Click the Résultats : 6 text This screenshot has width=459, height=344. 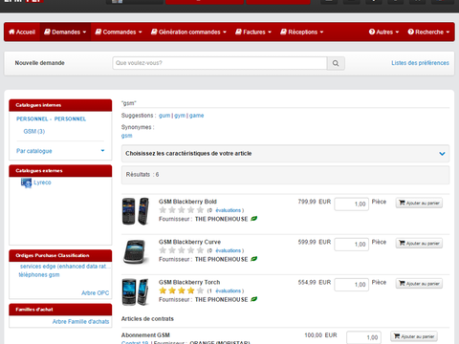pyautogui.click(x=142, y=175)
